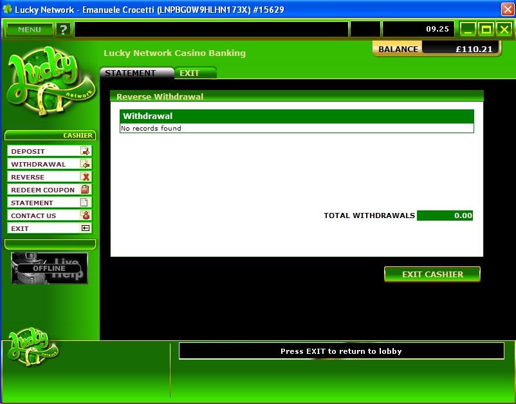
Task: Select the EXIT tab
Action: tap(196, 73)
